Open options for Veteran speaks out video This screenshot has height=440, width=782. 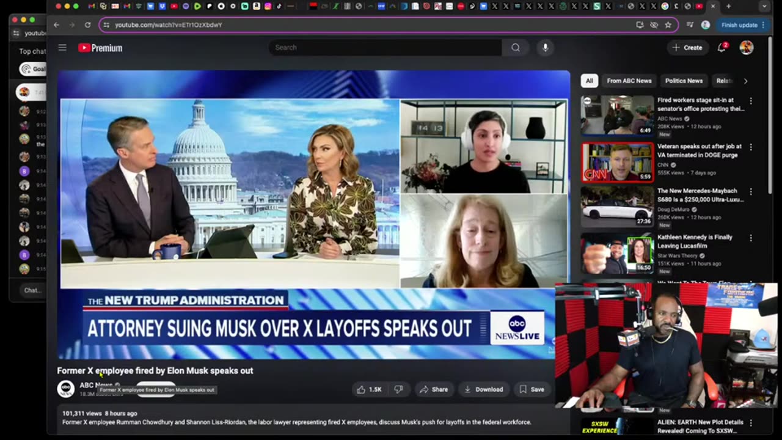[751, 147]
